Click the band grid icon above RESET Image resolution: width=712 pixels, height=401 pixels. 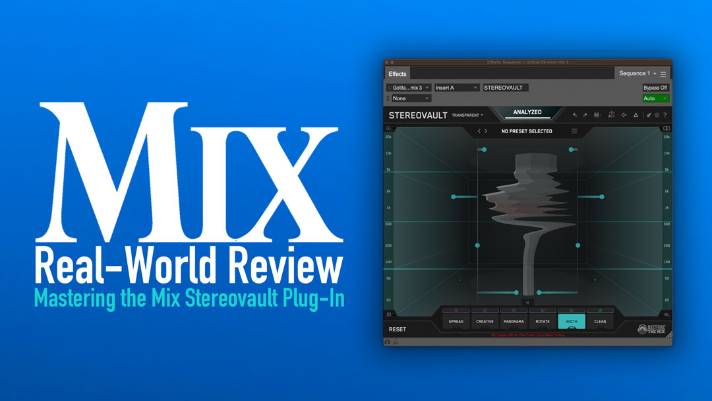[389, 314]
